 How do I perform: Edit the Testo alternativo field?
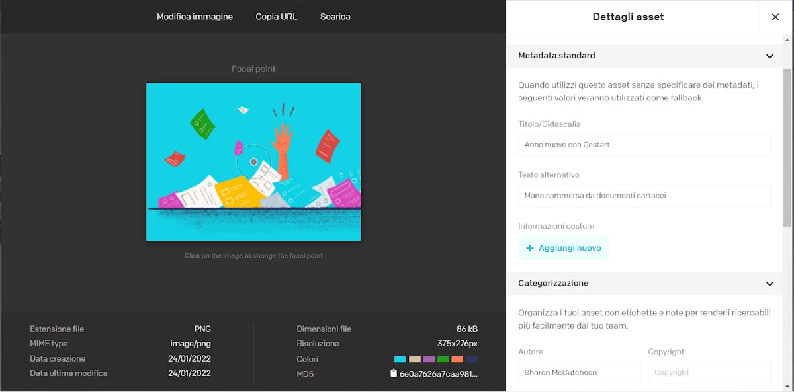644,196
